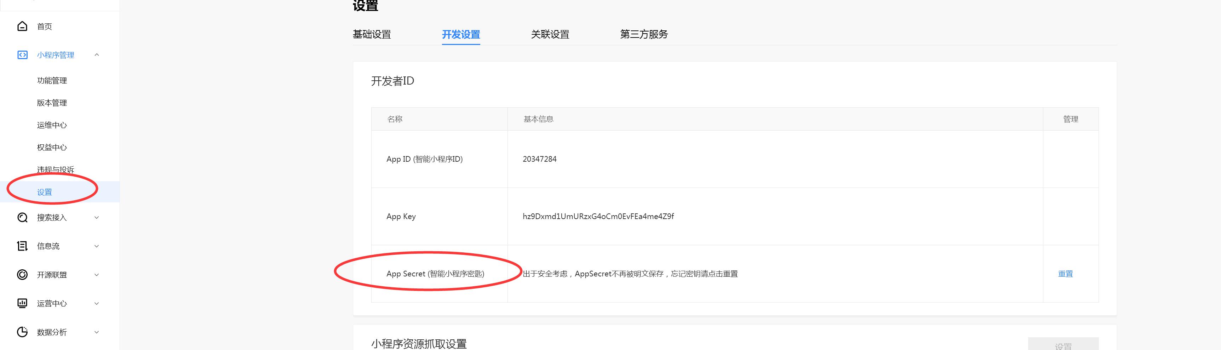Switch to the 基础设置 tab
This screenshot has height=350, width=1221.
click(x=372, y=34)
